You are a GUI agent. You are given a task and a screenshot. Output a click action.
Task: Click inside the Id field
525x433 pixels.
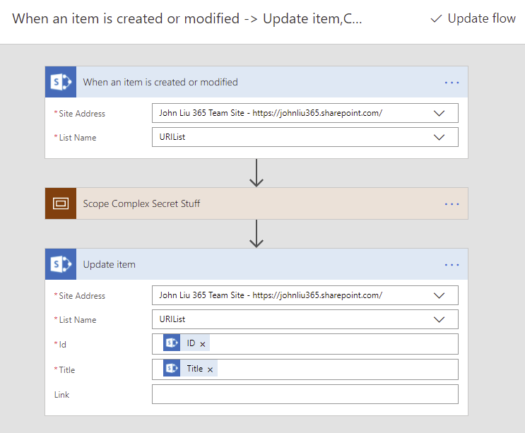point(332,344)
